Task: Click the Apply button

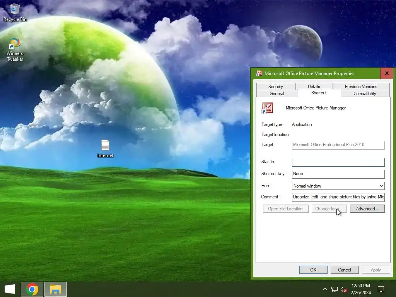Action: (x=376, y=270)
